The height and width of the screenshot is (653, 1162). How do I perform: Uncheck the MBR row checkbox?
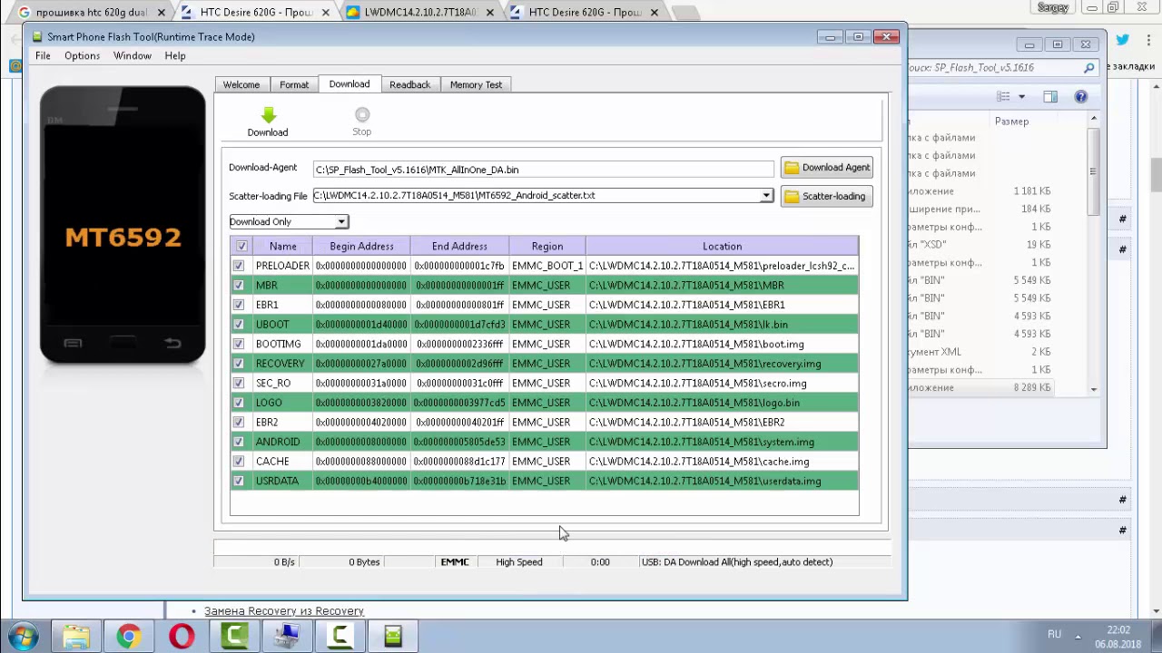[x=239, y=285]
